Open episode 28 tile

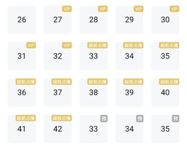[x=94, y=20]
